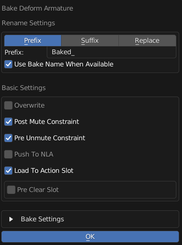Click the 'Prefix:' field label

(14, 52)
